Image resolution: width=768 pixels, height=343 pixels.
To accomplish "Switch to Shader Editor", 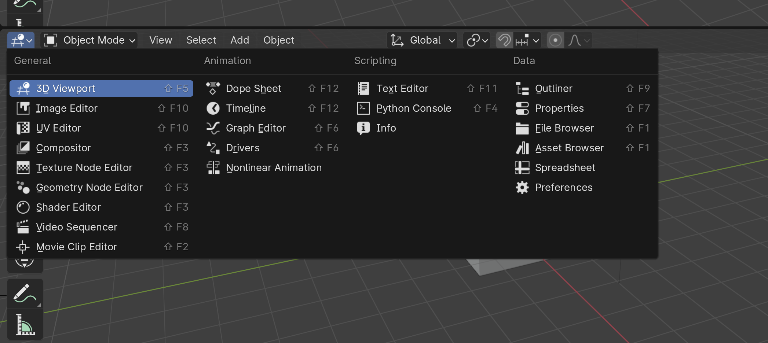I will tap(101, 207).
